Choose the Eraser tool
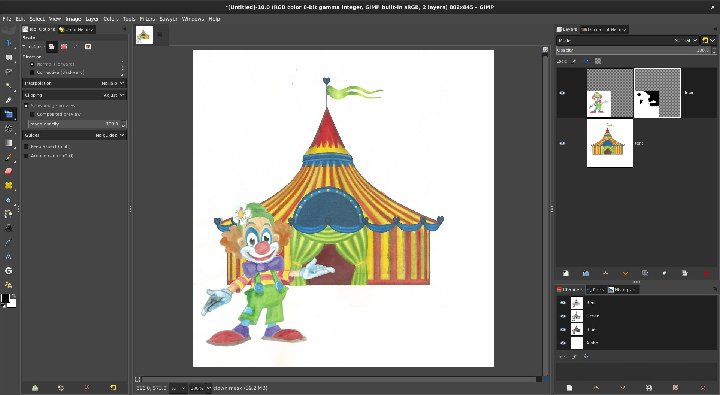720x395 pixels. pyautogui.click(x=8, y=171)
